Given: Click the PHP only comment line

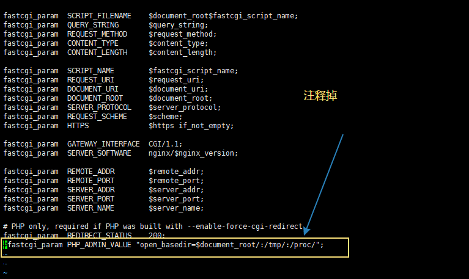Looking at the screenshot, I should coord(153,226).
